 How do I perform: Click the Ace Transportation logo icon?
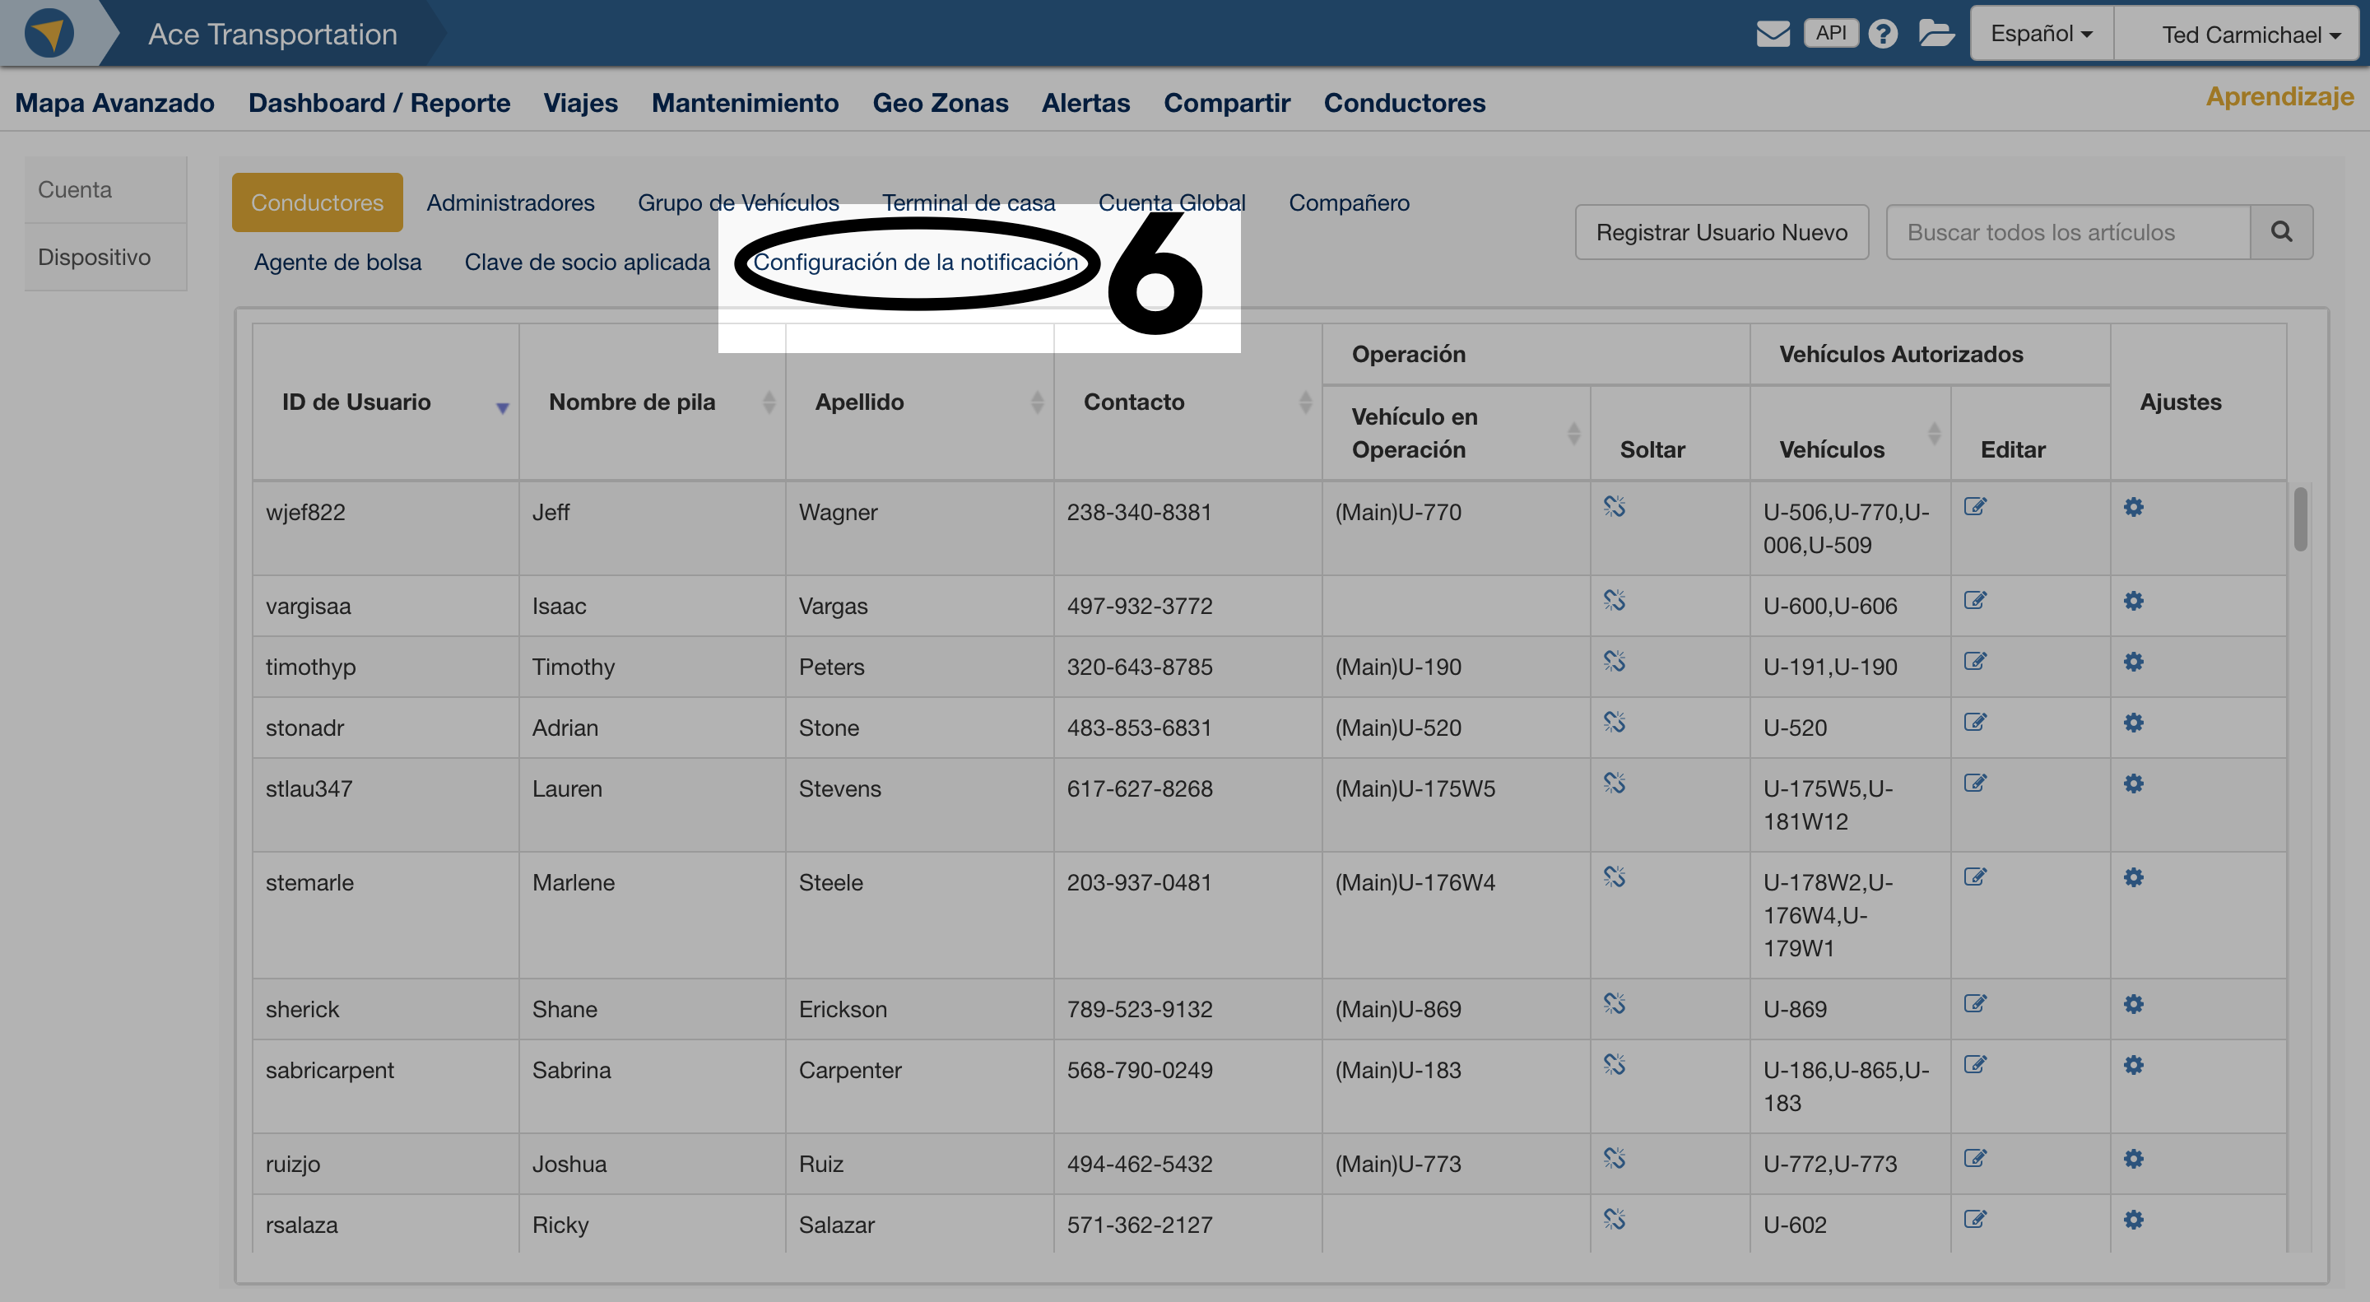tap(49, 33)
